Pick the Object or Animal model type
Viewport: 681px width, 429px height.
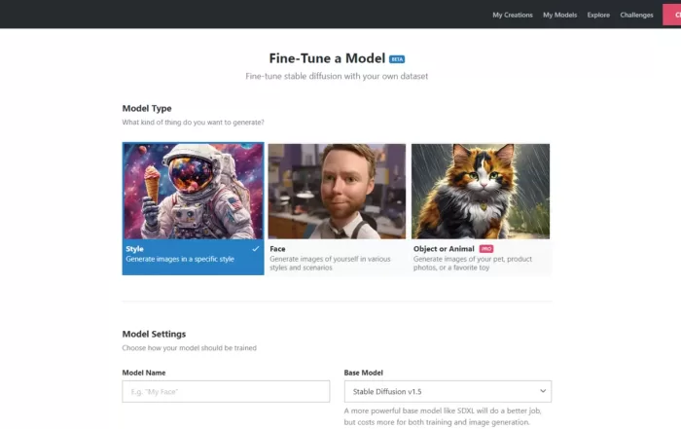481,208
